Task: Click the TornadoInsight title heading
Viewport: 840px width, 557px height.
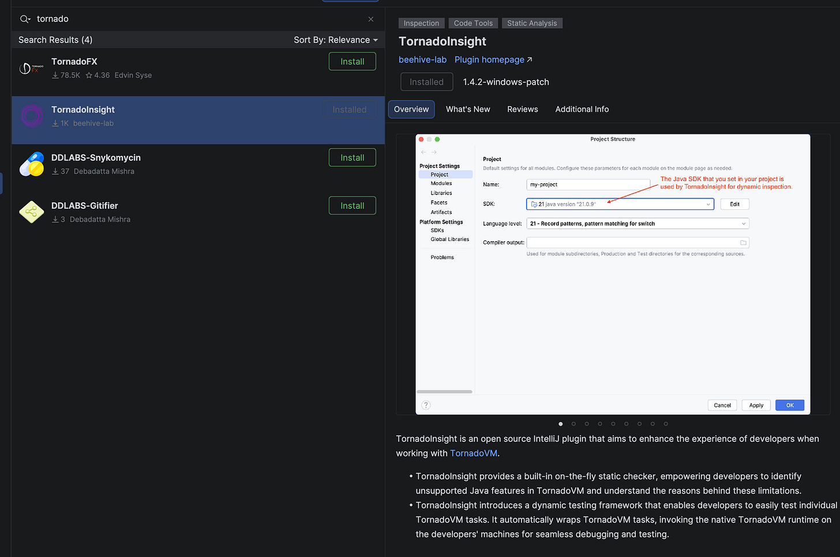Action: [x=442, y=42]
